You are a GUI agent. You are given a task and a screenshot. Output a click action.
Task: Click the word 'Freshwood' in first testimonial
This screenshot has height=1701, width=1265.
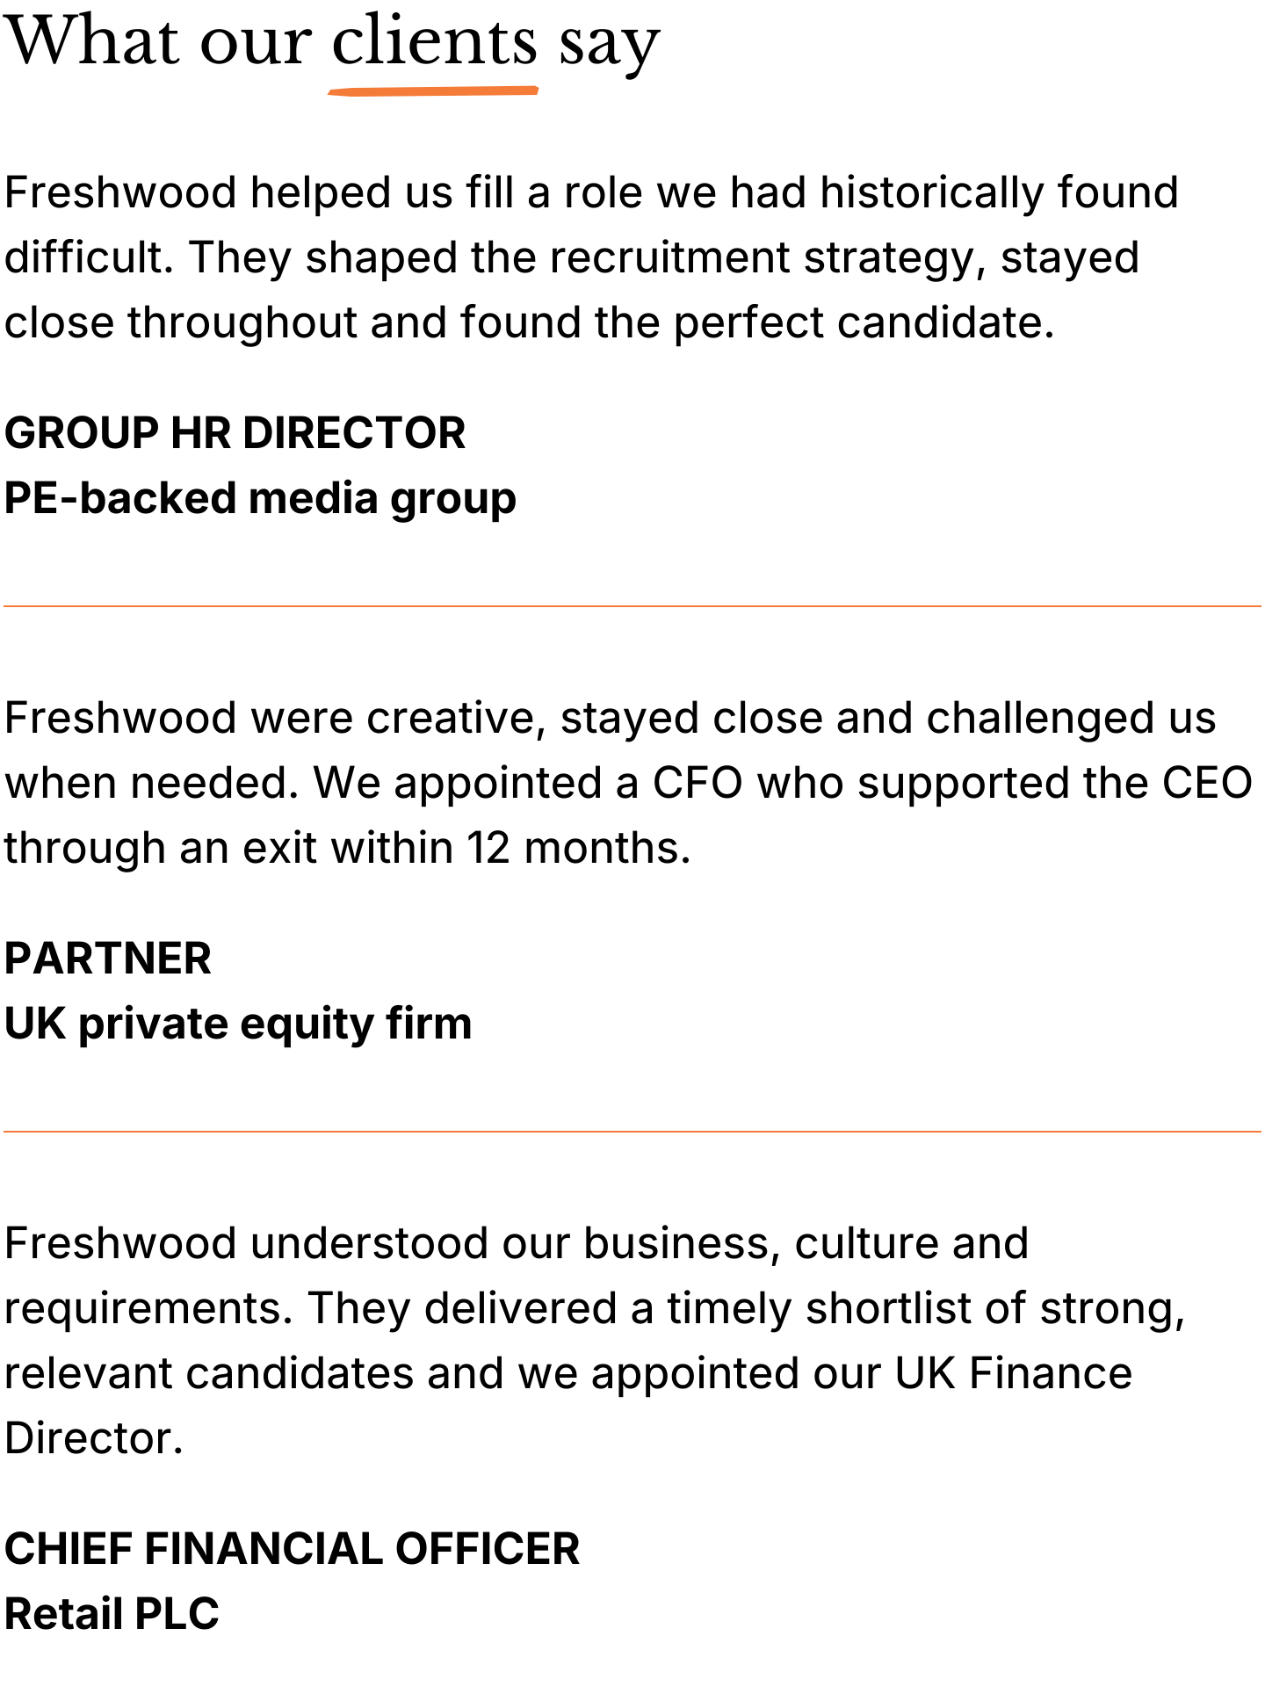pos(120,192)
